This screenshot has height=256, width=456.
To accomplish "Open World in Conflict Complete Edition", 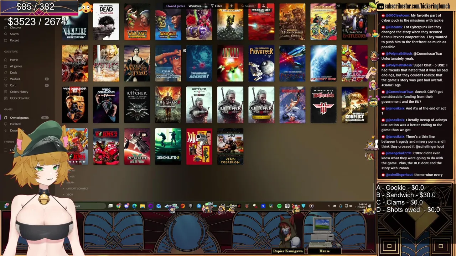I will (x=354, y=105).
